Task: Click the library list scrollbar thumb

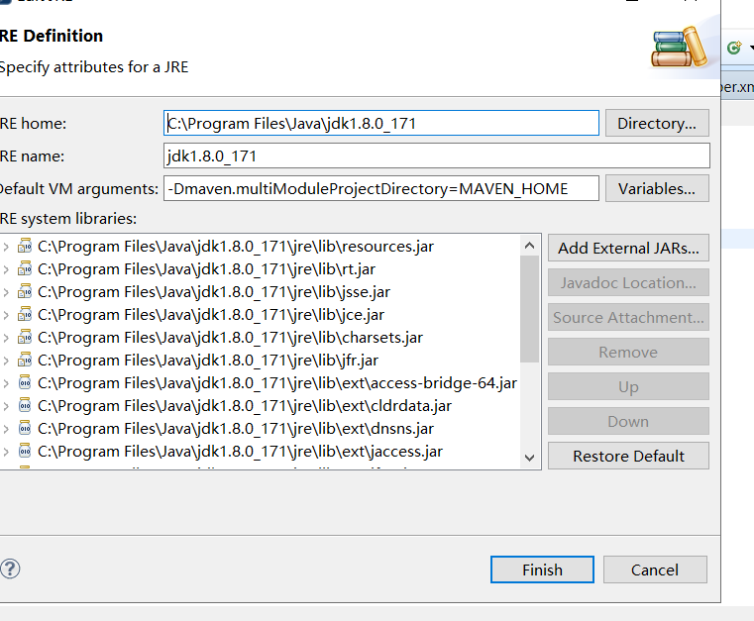Action: (x=529, y=309)
